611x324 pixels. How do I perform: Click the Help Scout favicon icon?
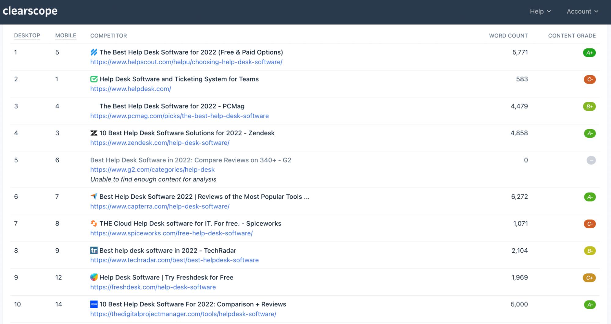point(94,52)
